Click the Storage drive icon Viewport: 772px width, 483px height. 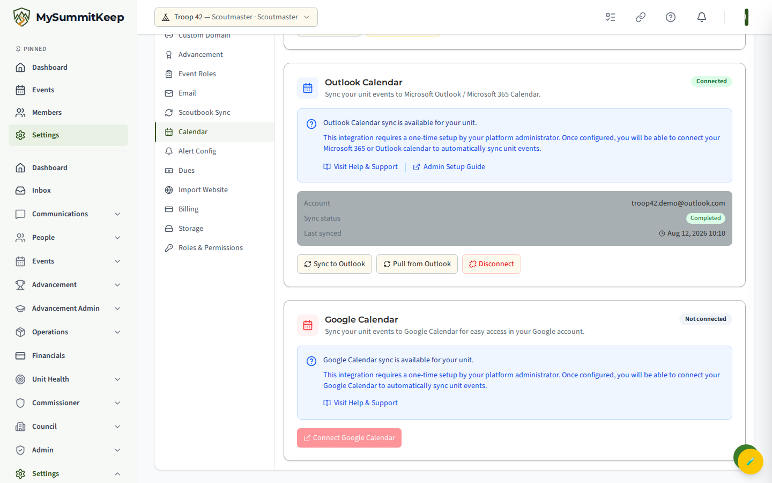(169, 229)
